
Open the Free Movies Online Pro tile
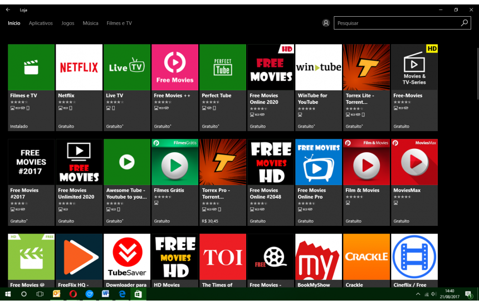(x=319, y=182)
